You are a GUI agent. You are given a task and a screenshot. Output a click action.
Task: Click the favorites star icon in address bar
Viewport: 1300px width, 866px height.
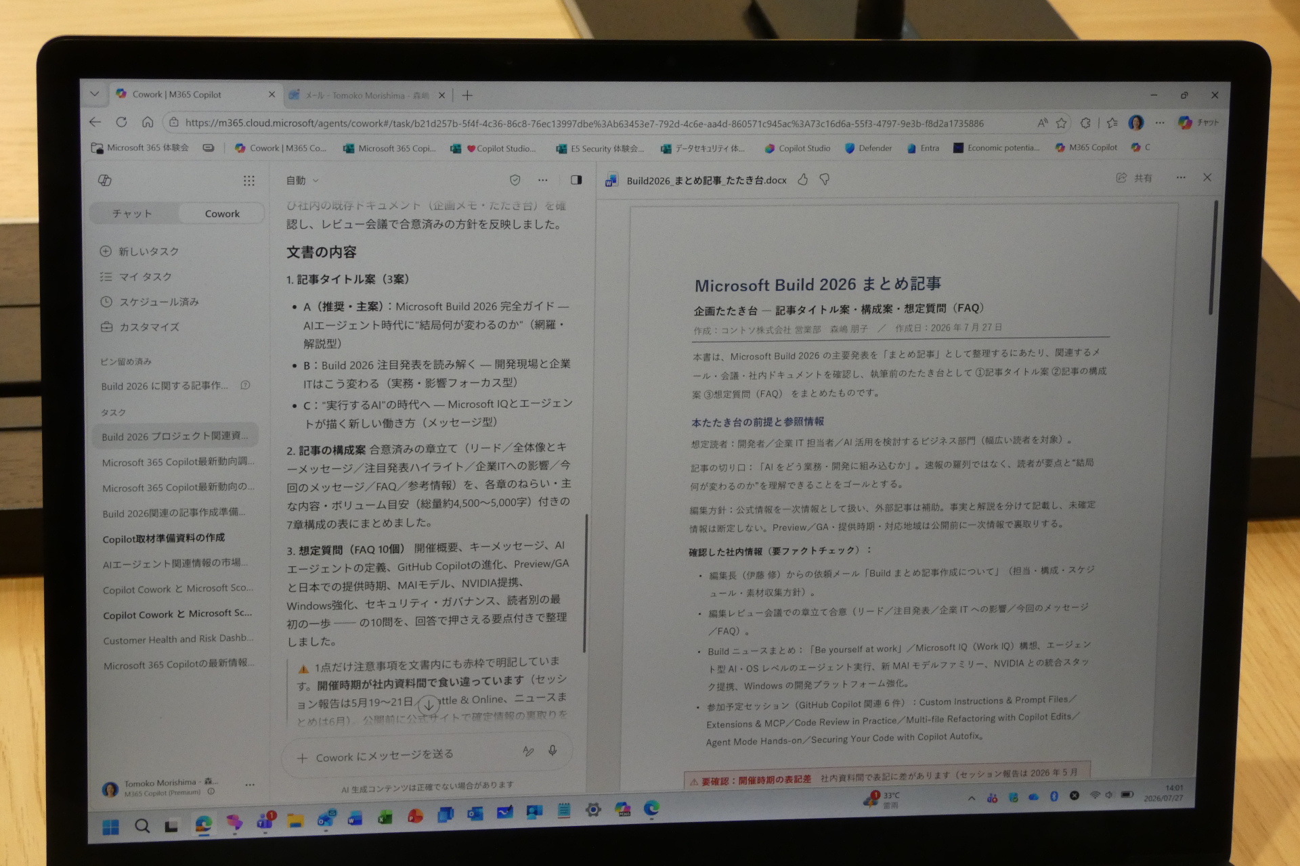1061,123
